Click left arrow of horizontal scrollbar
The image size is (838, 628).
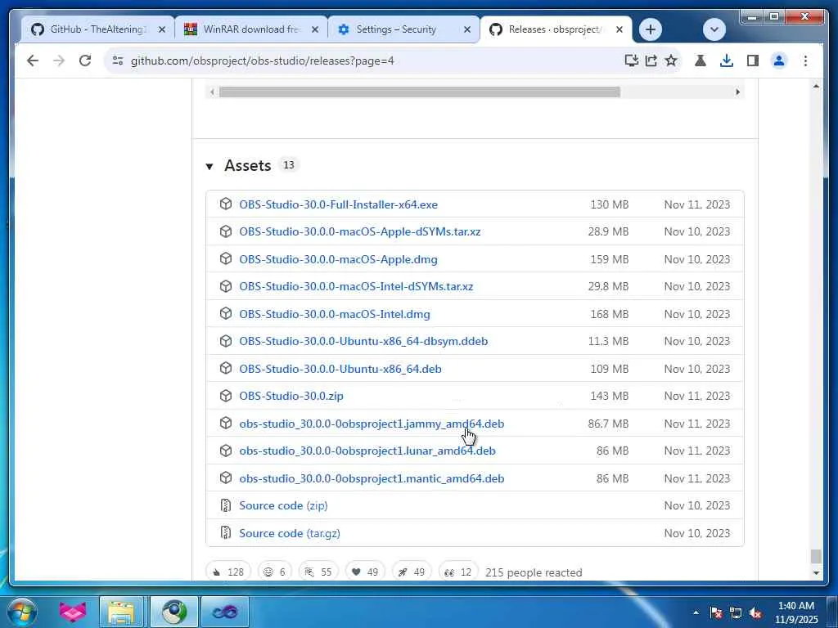(x=212, y=92)
